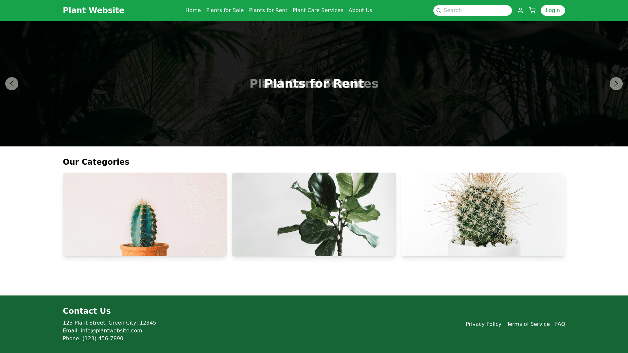This screenshot has height=353, width=628.
Task: Click the Plant Website logo
Action: pyautogui.click(x=94, y=10)
